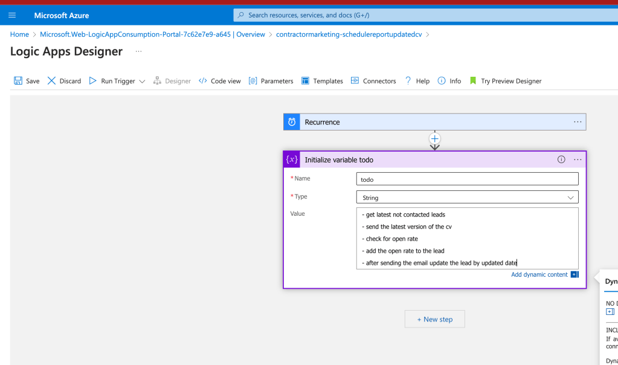Click the Info circle icon in toolbar
Image resolution: width=618 pixels, height=365 pixels.
coord(442,80)
